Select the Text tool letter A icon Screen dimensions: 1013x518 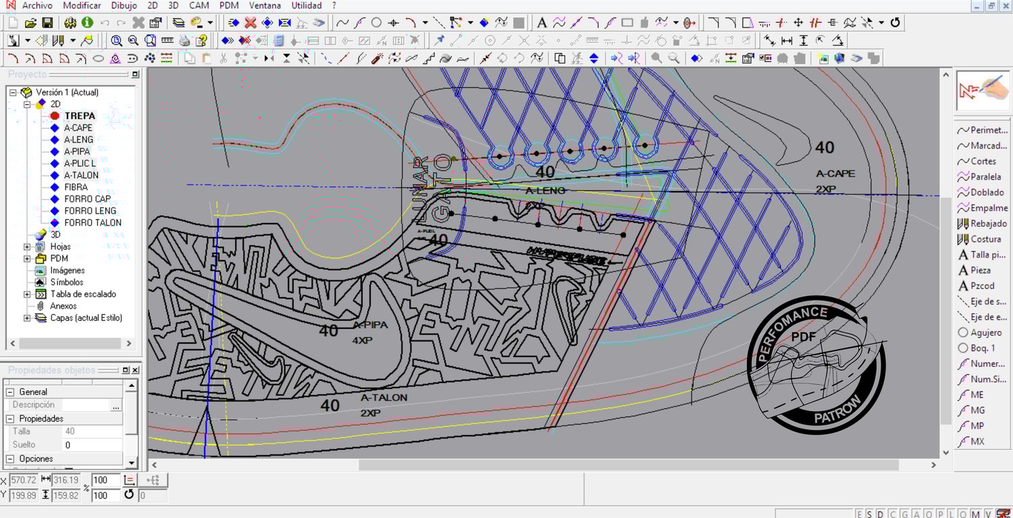542,23
